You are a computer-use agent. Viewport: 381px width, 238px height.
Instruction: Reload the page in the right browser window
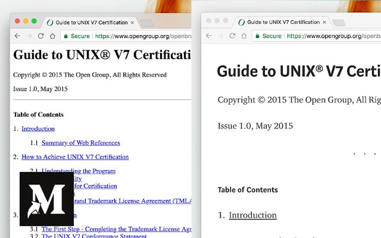click(x=232, y=36)
